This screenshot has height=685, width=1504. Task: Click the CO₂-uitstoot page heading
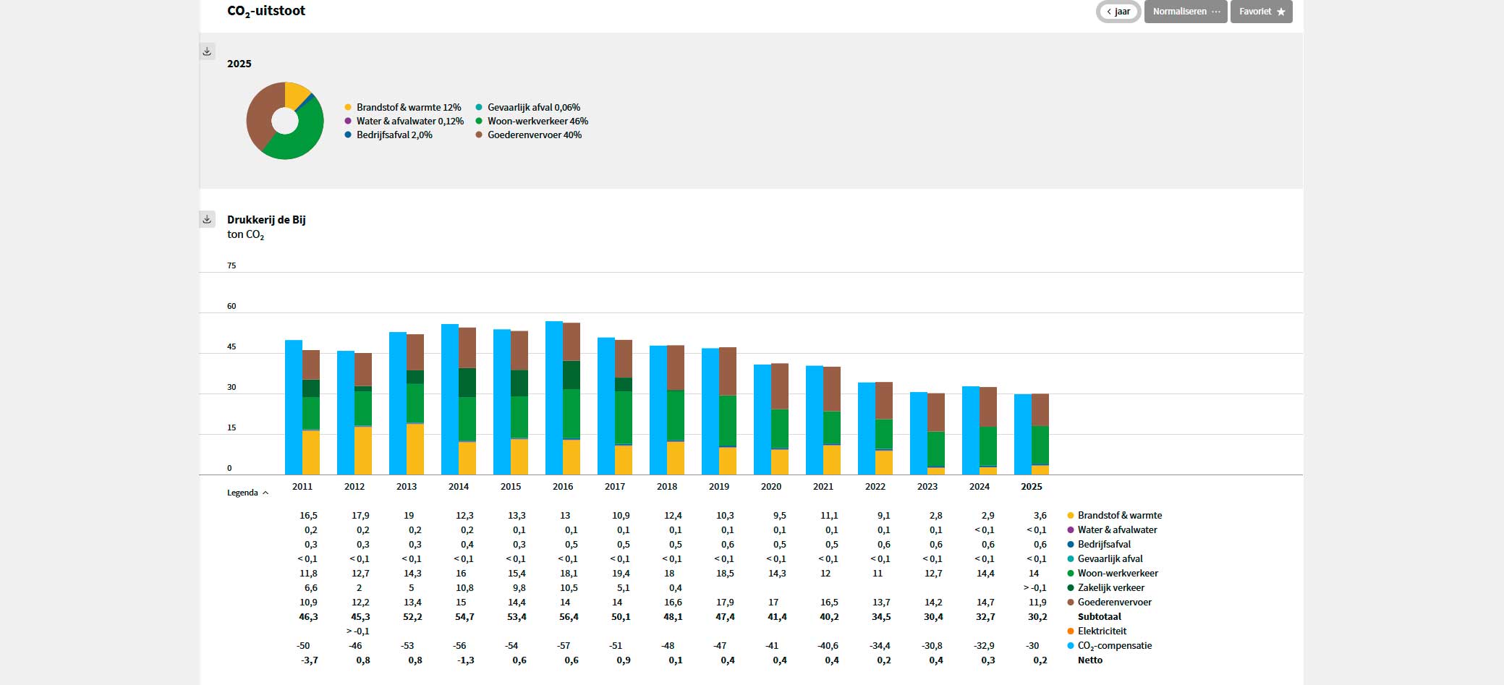266,11
